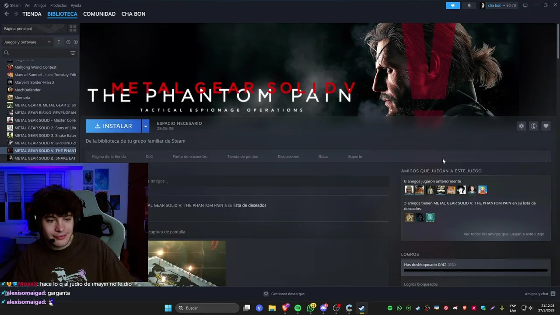Open advanced library filters icon
The height and width of the screenshot is (315, 560).
pyautogui.click(x=73, y=53)
